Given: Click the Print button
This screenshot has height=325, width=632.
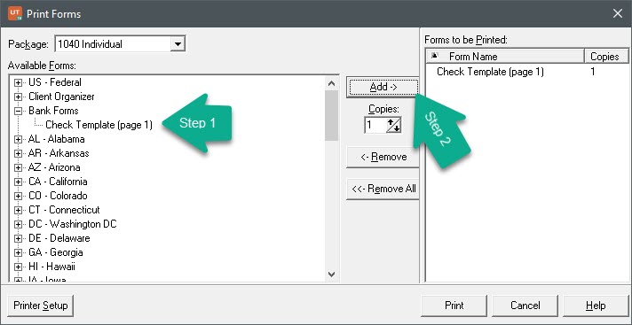Looking at the screenshot, I should [454, 306].
